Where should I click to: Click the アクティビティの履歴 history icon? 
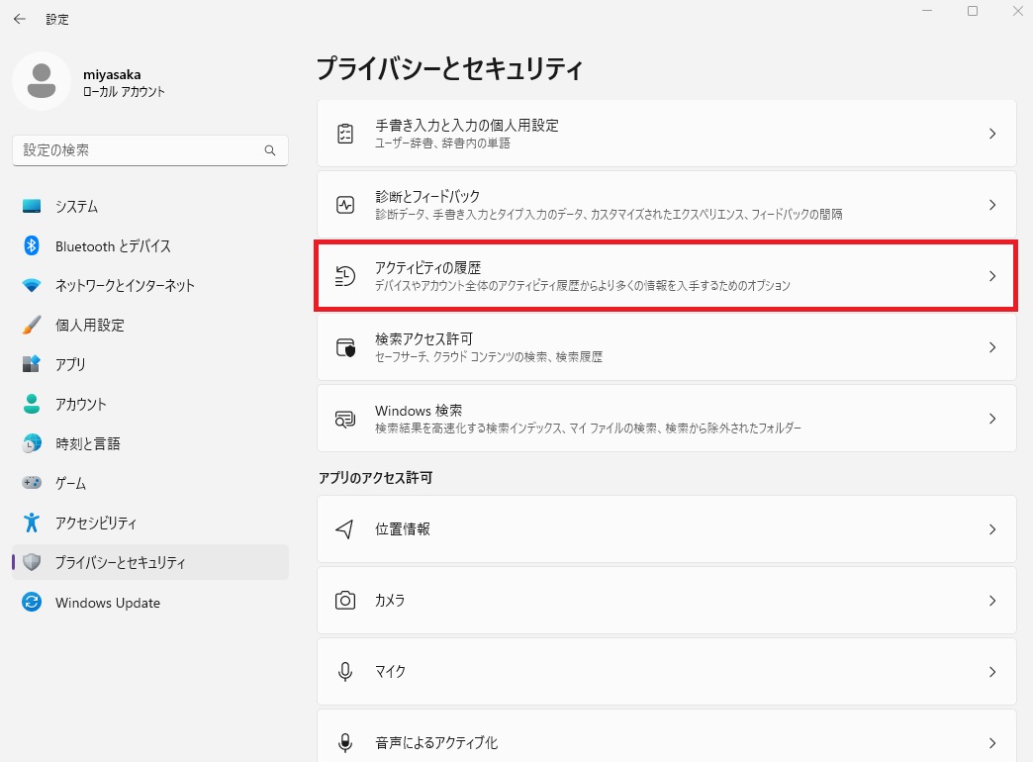pos(344,276)
